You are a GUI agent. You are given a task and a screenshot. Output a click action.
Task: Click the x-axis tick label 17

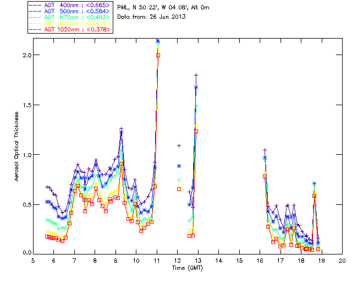pyautogui.click(x=280, y=261)
